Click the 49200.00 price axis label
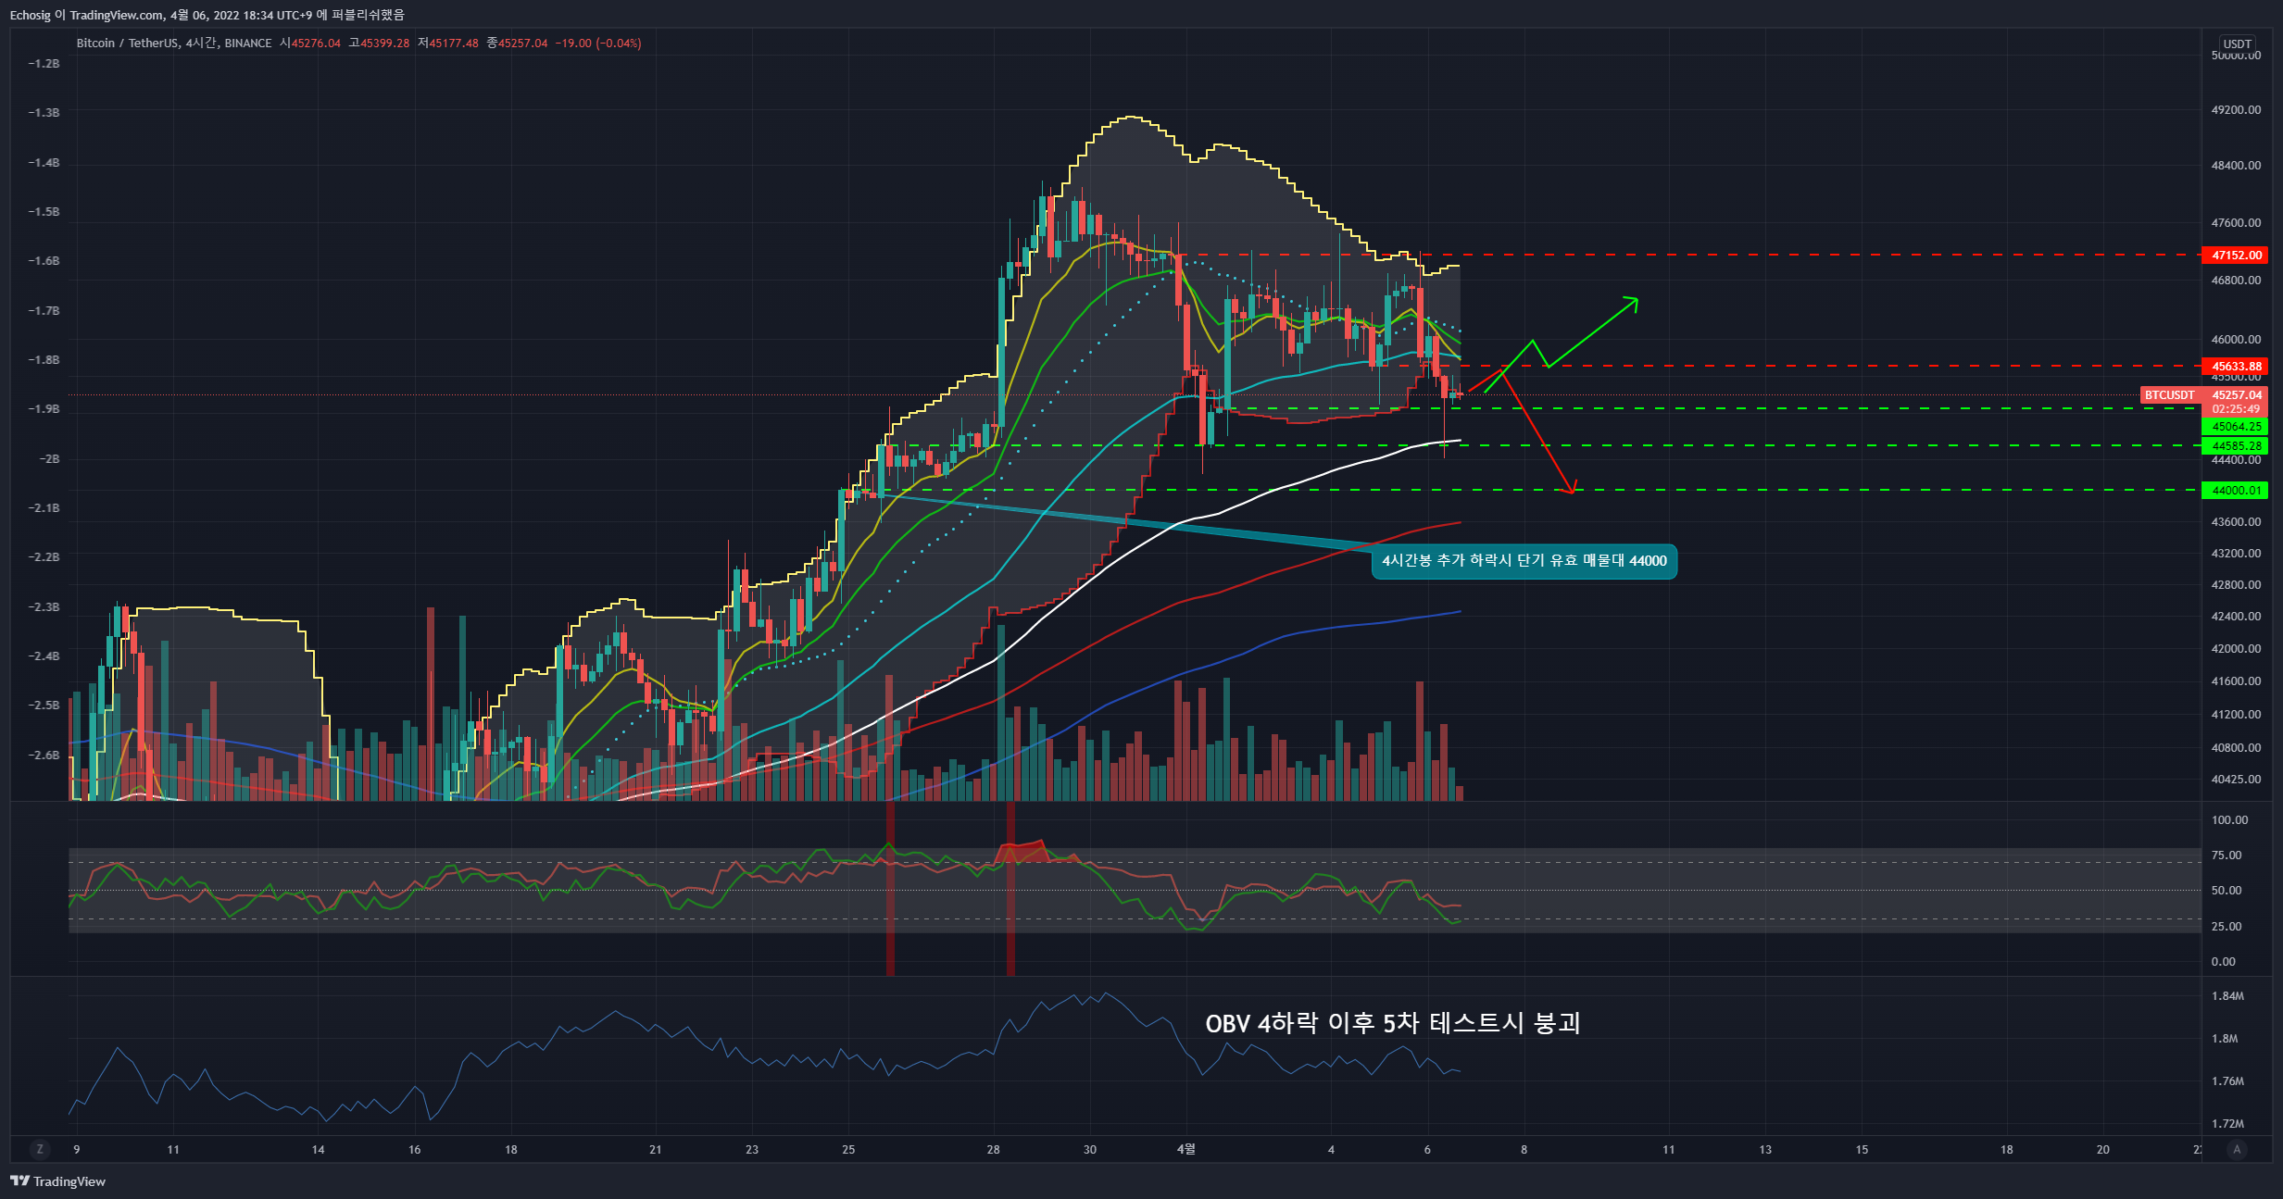The height and width of the screenshot is (1199, 2283). tap(2236, 109)
